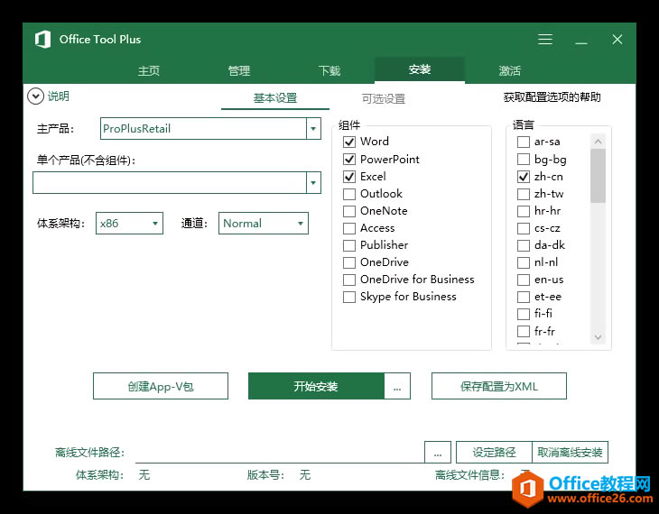The width and height of the screenshot is (659, 514).
Task: Open 获取配置选项的帮助 help link
Action: pyautogui.click(x=552, y=97)
